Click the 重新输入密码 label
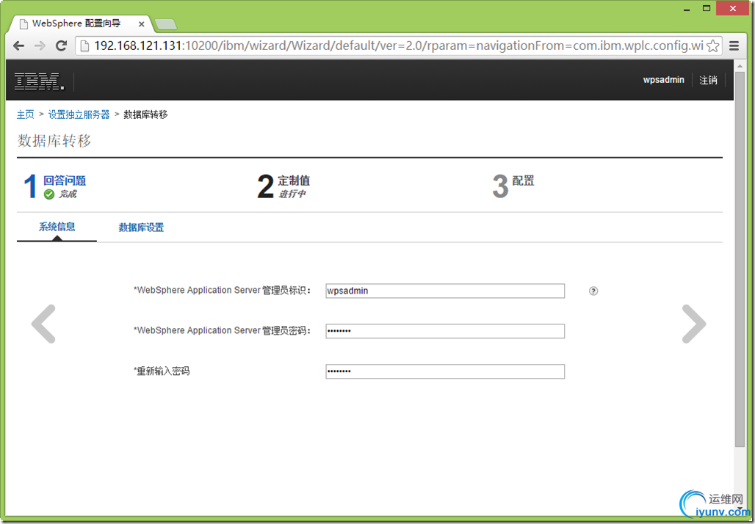The height and width of the screenshot is (524, 755). coord(162,371)
